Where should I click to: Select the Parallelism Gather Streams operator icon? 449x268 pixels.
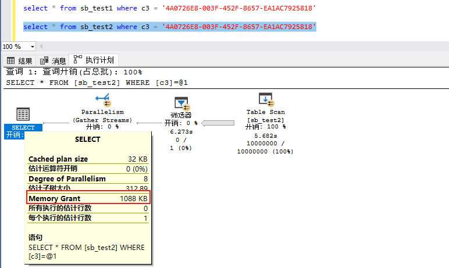point(102,99)
